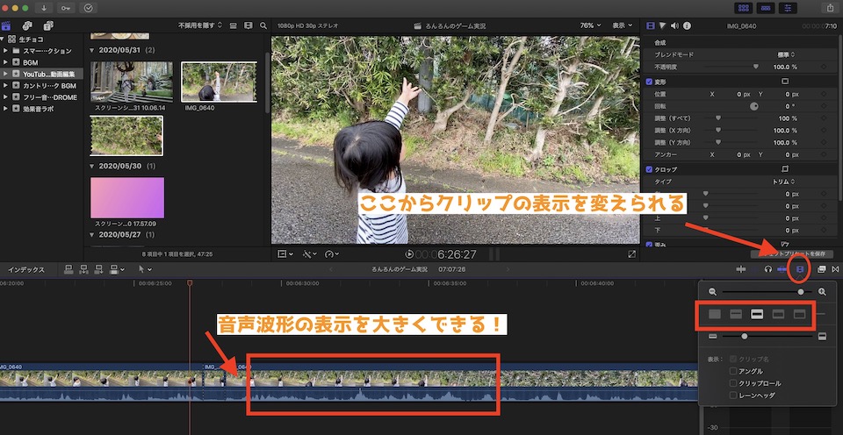
Task: Open the Audio inspector tab
Action: pyautogui.click(x=674, y=25)
